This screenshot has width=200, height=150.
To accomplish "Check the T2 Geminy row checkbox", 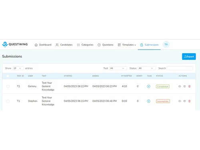I will tap(8, 86).
